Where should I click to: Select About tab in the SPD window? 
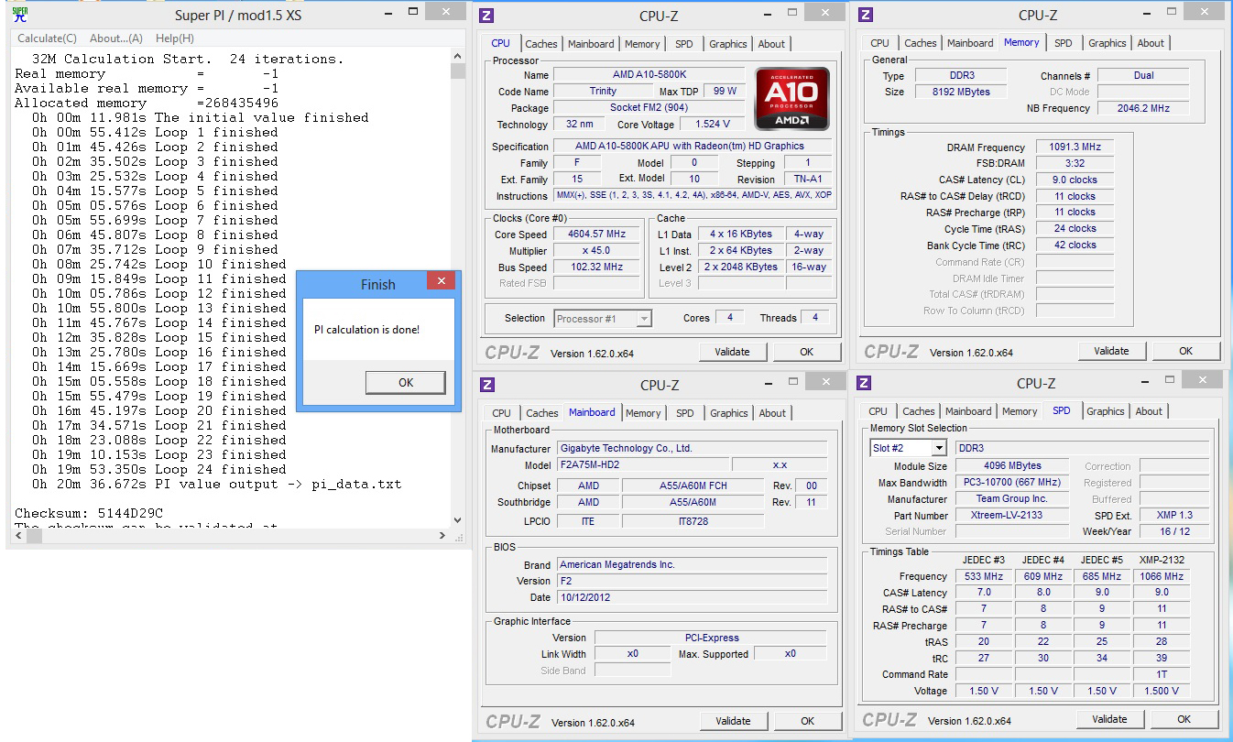1149,411
